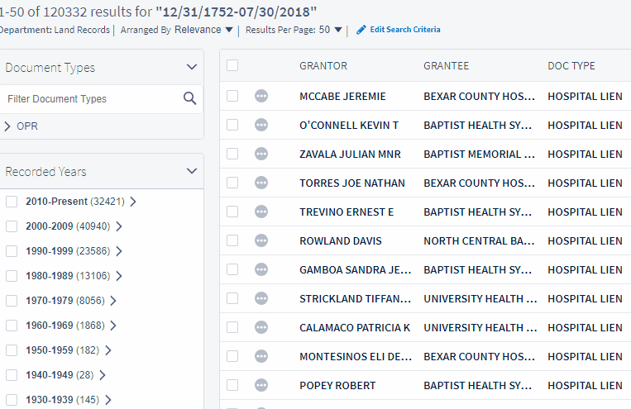Tick the select-all checkbox in the table header
This screenshot has width=631, height=409.
[x=232, y=65]
